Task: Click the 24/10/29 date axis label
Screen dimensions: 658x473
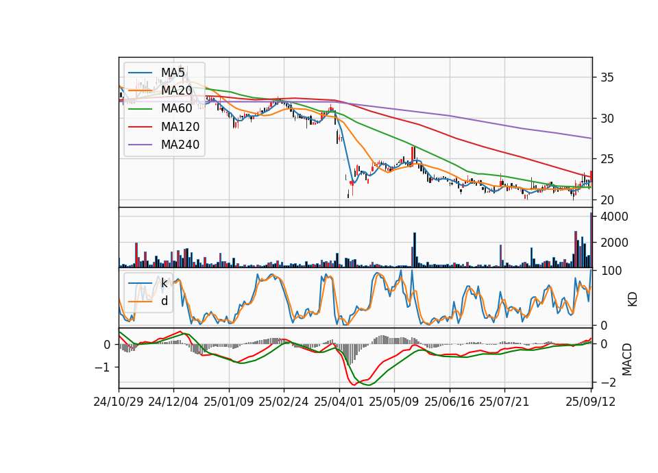Action: pos(119,402)
